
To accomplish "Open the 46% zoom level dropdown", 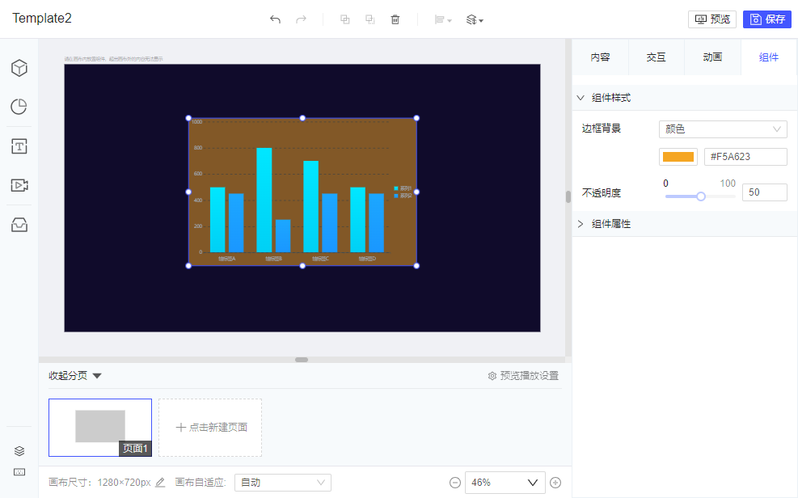I will (x=505, y=482).
